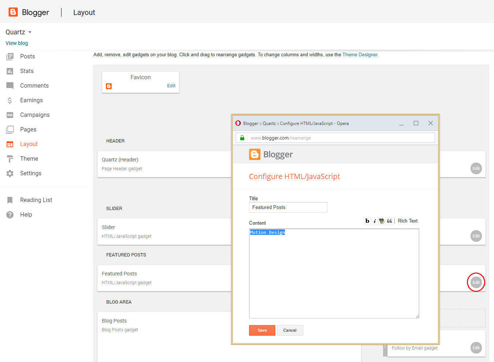Click the Posts icon in the sidebar
Image resolution: width=494 pixels, height=362 pixels.
pyautogui.click(x=10, y=56)
